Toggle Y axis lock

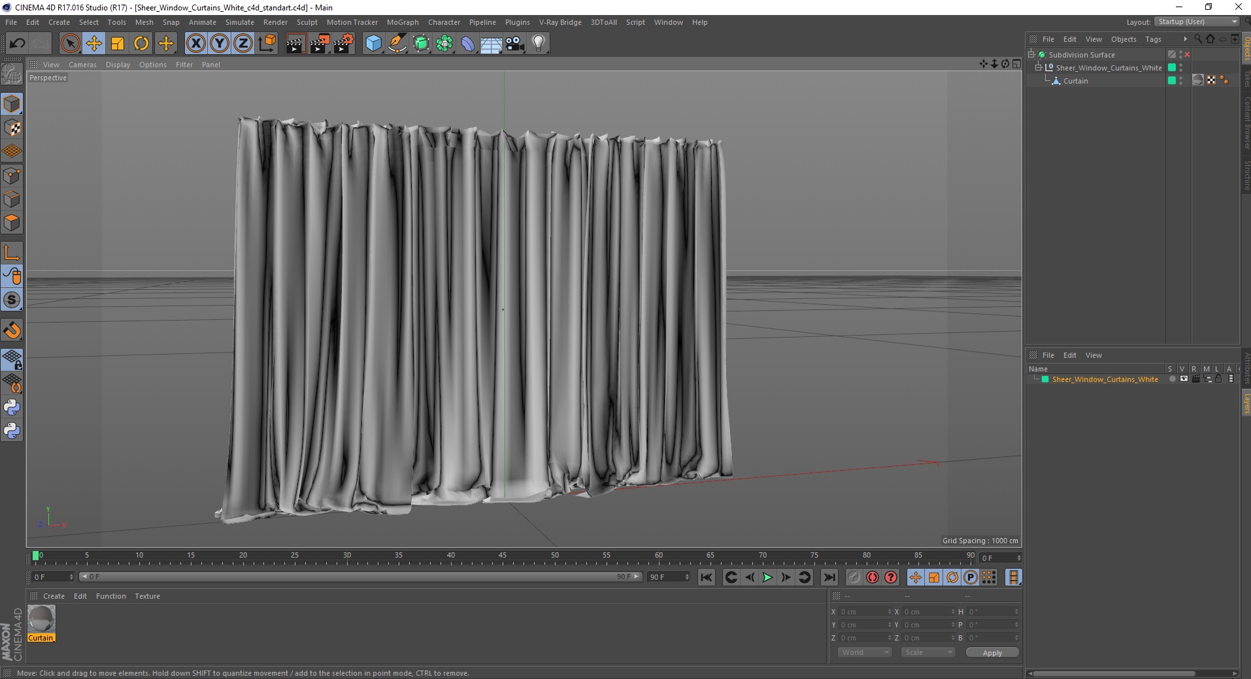coord(220,44)
